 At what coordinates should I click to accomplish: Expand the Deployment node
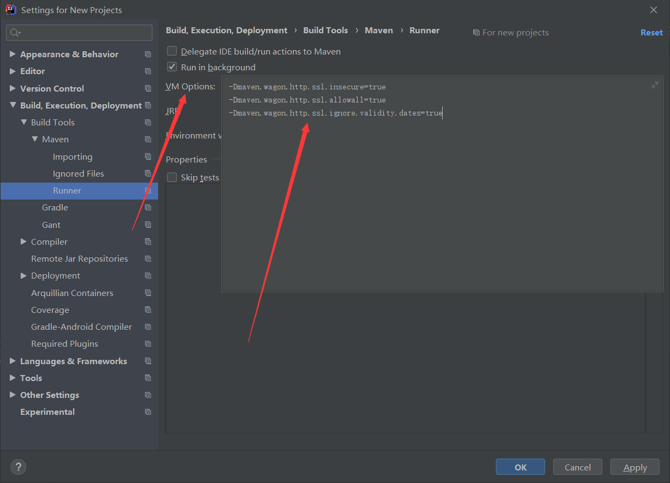point(23,275)
